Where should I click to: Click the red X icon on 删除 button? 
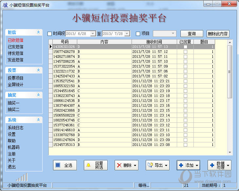click(119, 165)
